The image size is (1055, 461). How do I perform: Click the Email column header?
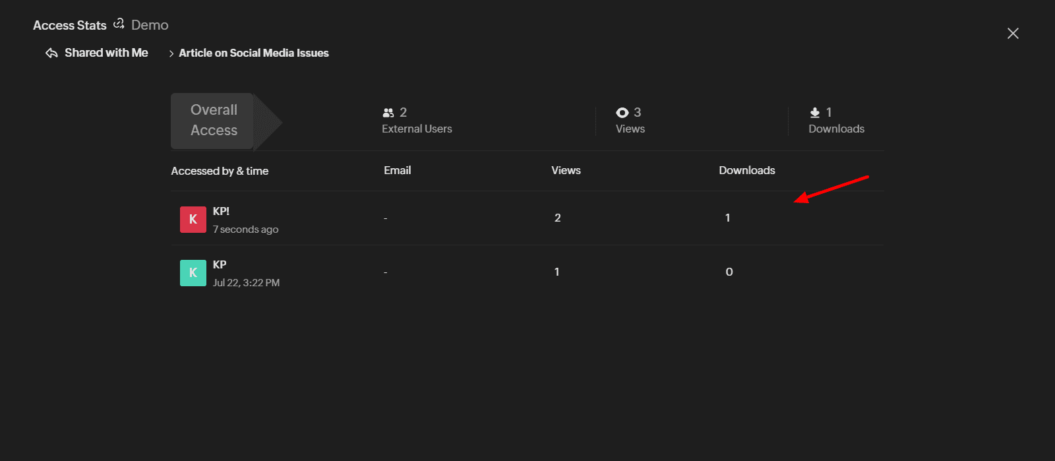point(398,171)
